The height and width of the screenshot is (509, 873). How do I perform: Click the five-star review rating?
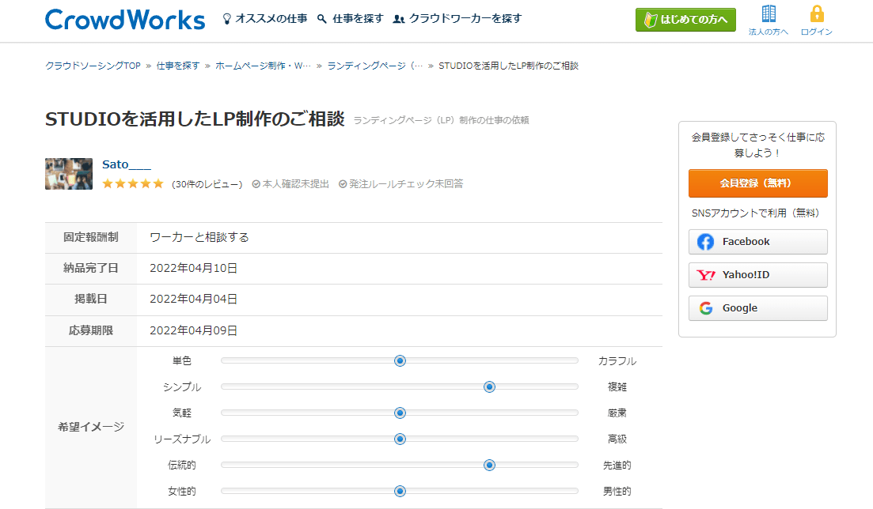pos(133,184)
